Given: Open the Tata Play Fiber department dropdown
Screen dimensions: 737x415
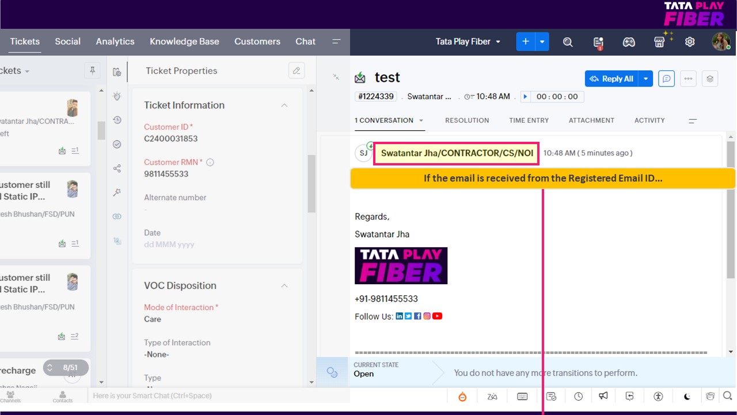Looking at the screenshot, I should click(x=468, y=41).
